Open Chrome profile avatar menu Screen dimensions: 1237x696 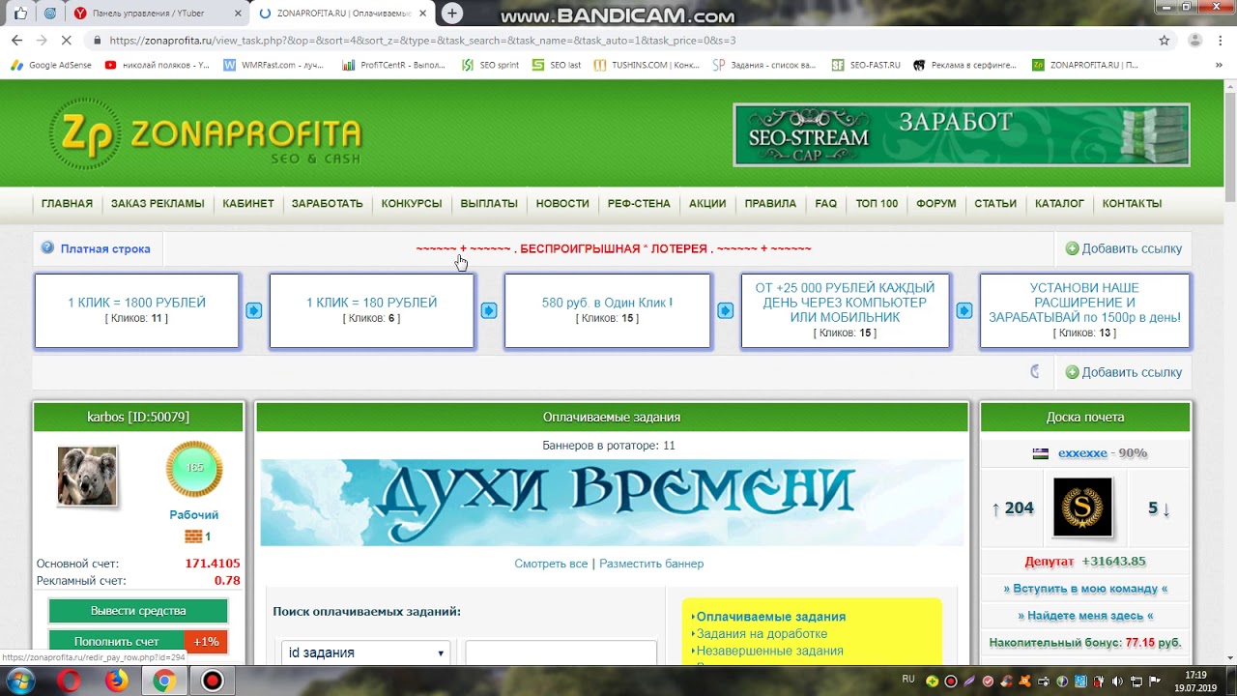click(1195, 41)
